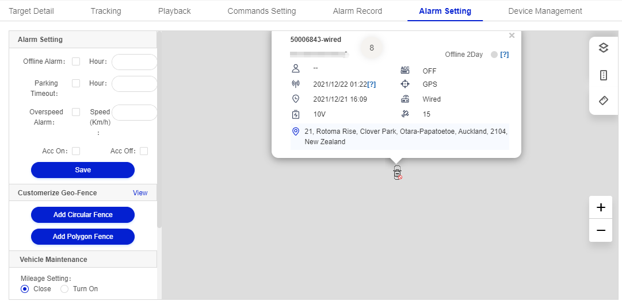The height and width of the screenshot is (305, 622).
Task: Zoom out the map with minus button
Action: coord(601,230)
